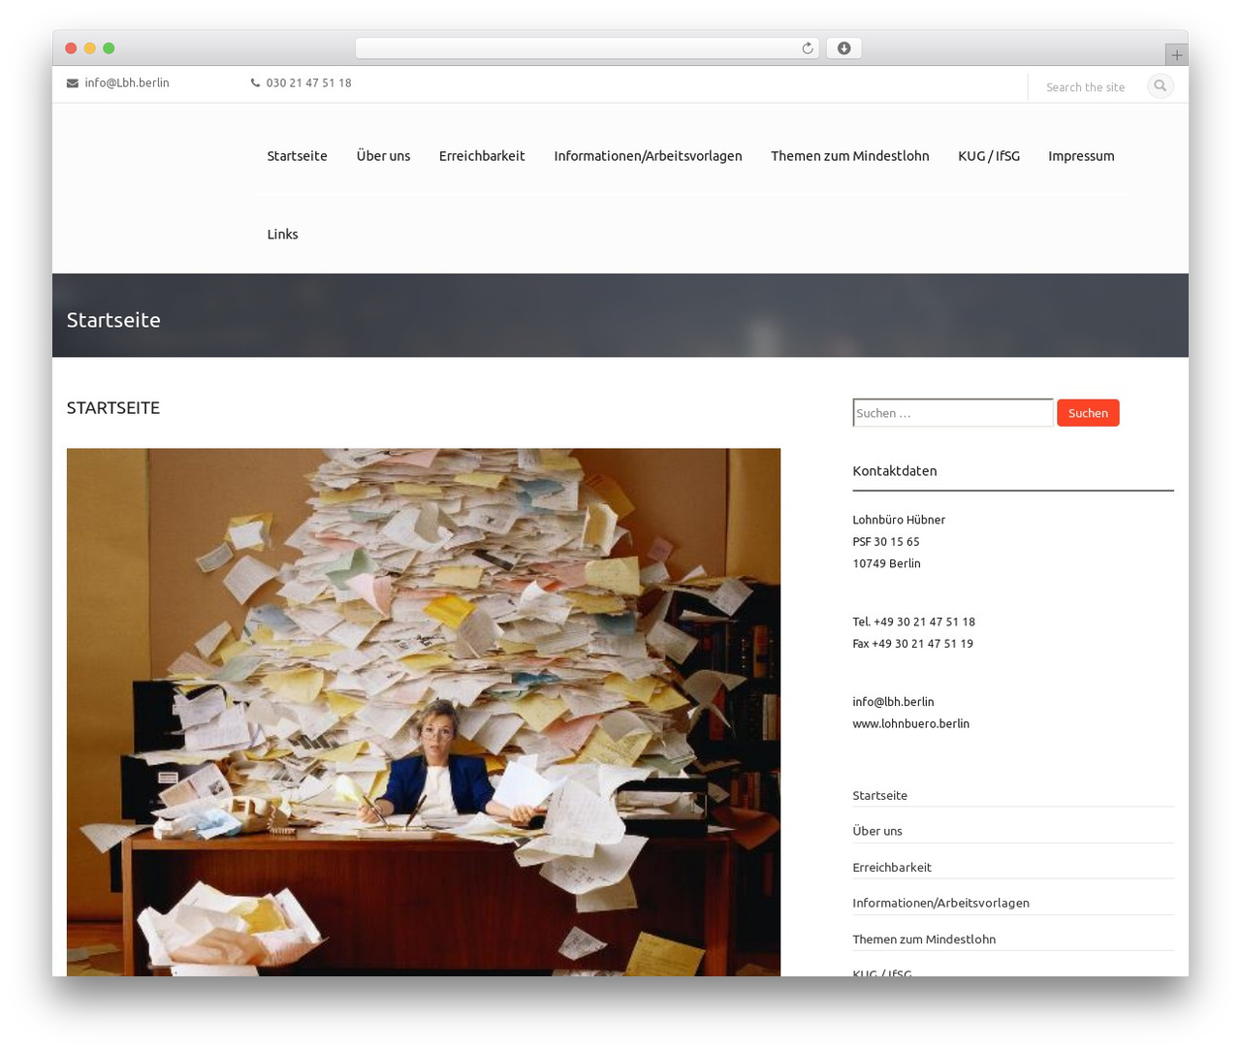This screenshot has width=1241, height=1051.
Task: Open the Startseite item in the main menu
Action: tap(298, 156)
